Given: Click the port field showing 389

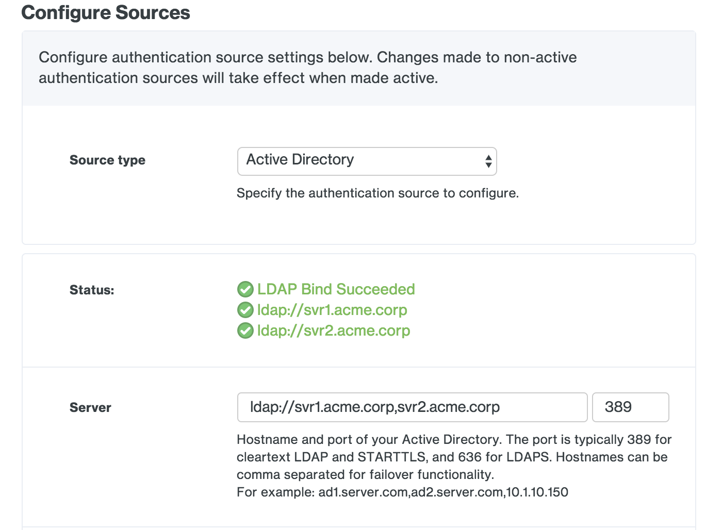Looking at the screenshot, I should [x=630, y=407].
